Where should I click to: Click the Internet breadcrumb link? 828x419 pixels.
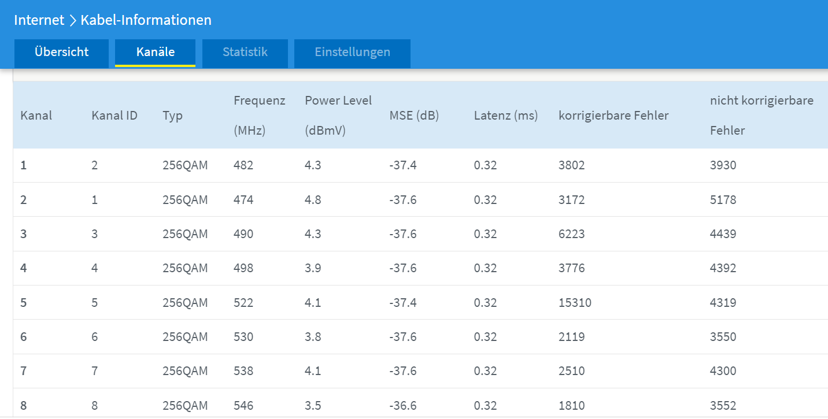(x=39, y=20)
